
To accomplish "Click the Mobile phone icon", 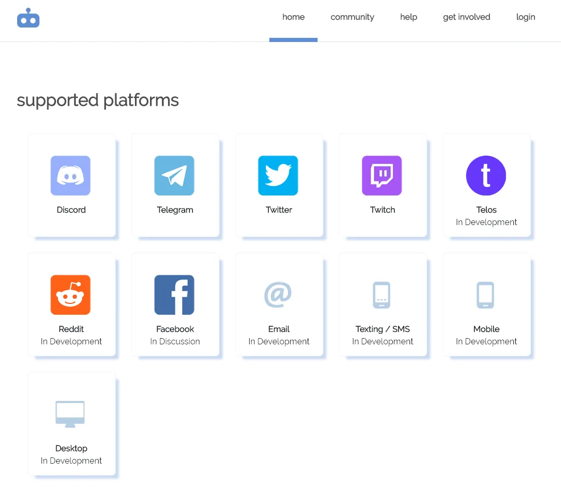I will coord(485,295).
